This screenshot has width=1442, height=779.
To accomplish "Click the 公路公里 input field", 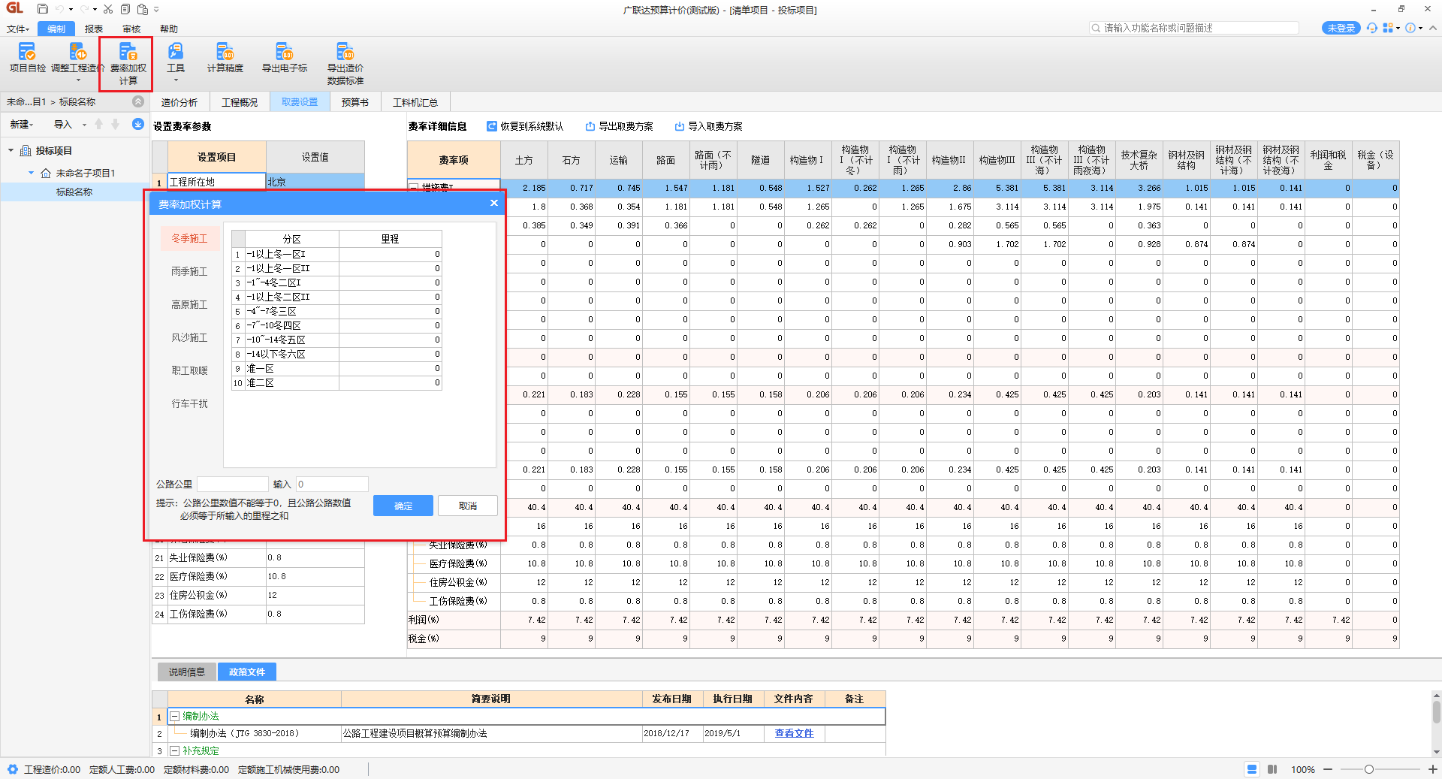I will point(233,484).
